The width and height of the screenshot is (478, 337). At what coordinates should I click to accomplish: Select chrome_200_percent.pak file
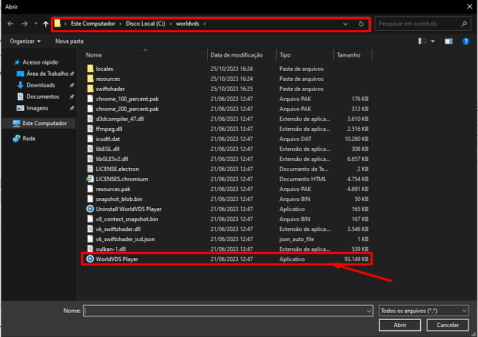(127, 109)
